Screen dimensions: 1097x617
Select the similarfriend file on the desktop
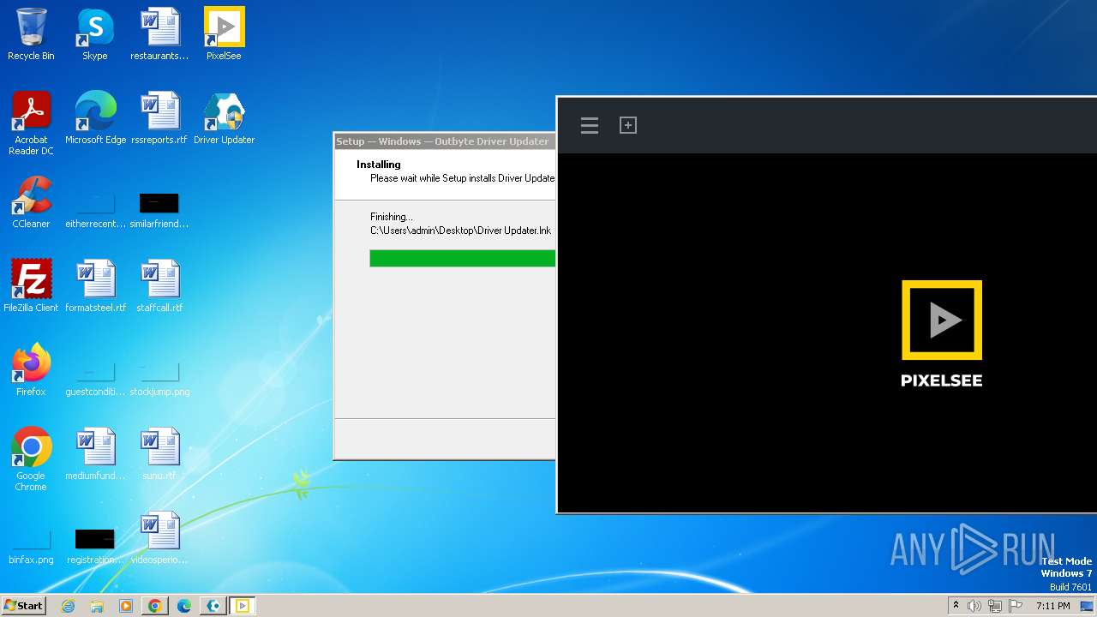159,211
